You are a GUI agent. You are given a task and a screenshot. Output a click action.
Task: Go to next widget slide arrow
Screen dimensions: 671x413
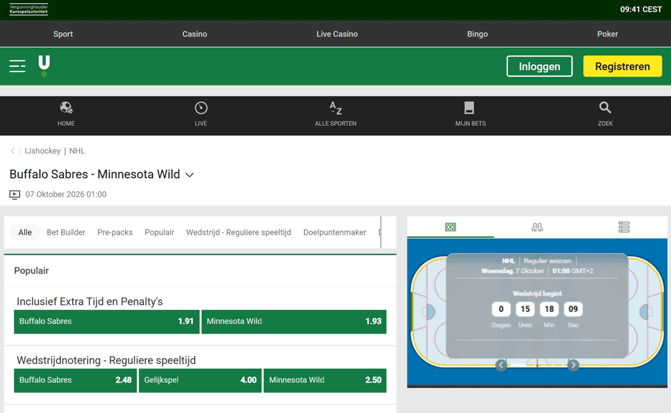point(573,365)
